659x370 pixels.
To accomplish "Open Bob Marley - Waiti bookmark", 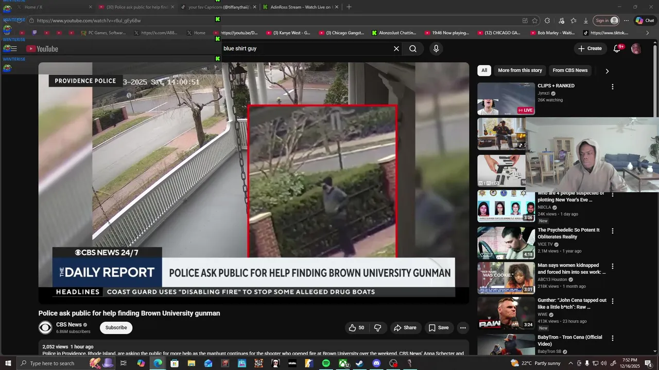I will click(552, 33).
